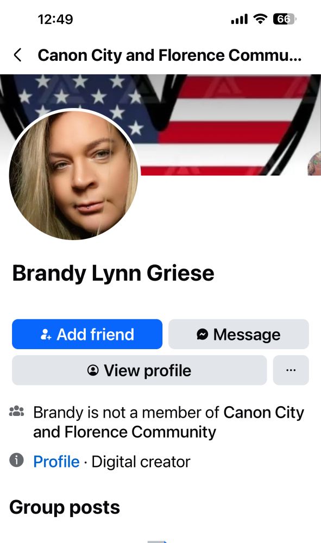
Task: Click the View profile button
Action: (x=140, y=370)
